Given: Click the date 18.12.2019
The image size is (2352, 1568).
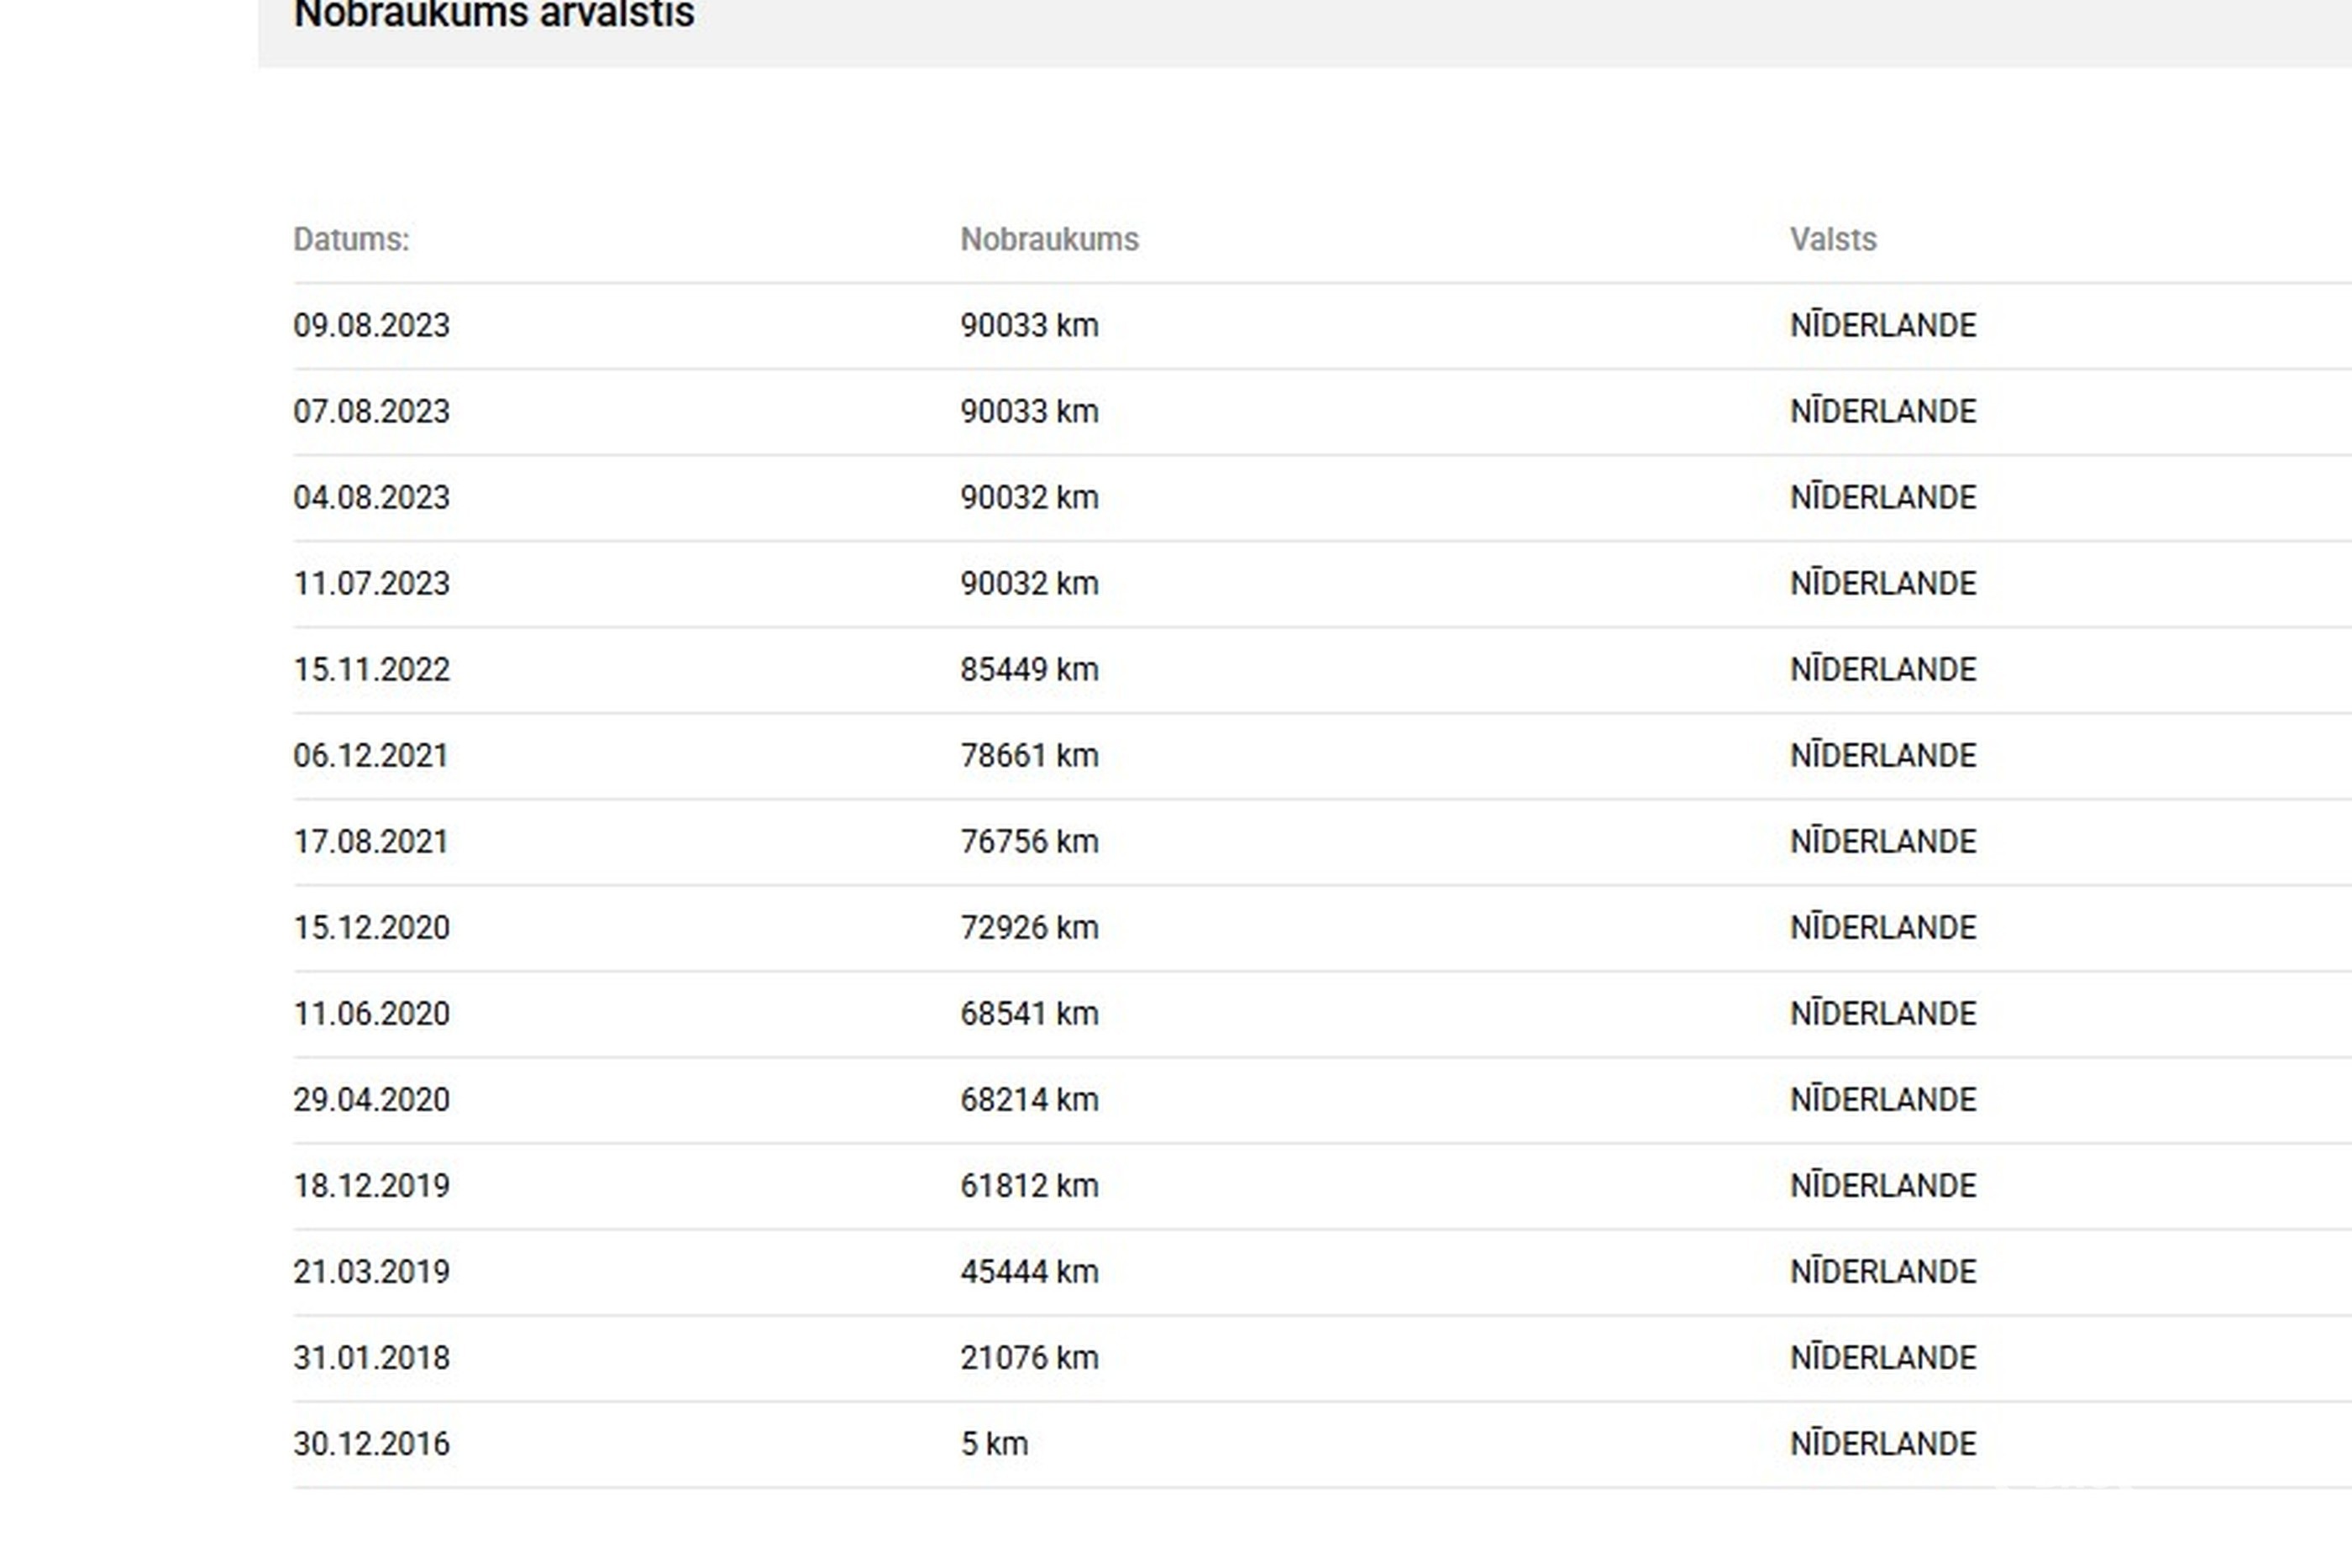Looking at the screenshot, I should click(371, 1186).
